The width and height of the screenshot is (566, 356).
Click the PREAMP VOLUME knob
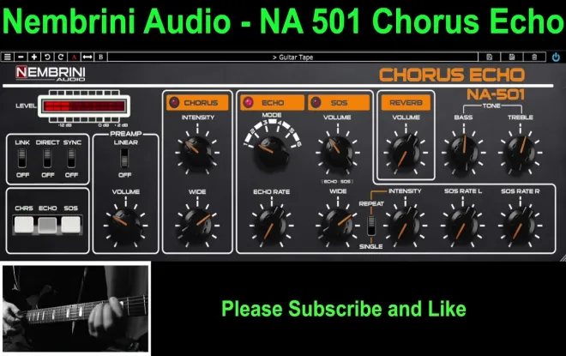click(x=125, y=226)
